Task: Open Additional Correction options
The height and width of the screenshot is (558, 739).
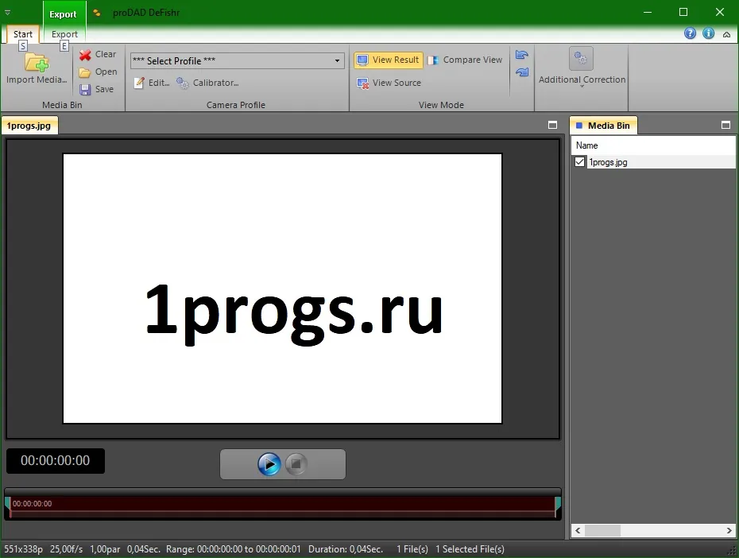Action: pyautogui.click(x=582, y=68)
